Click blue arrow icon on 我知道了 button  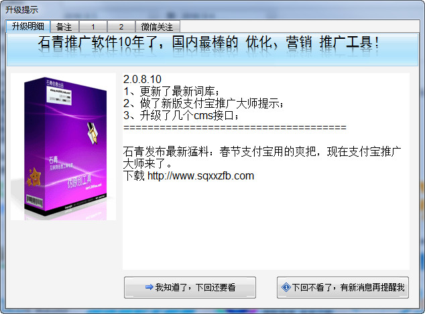click(x=149, y=287)
